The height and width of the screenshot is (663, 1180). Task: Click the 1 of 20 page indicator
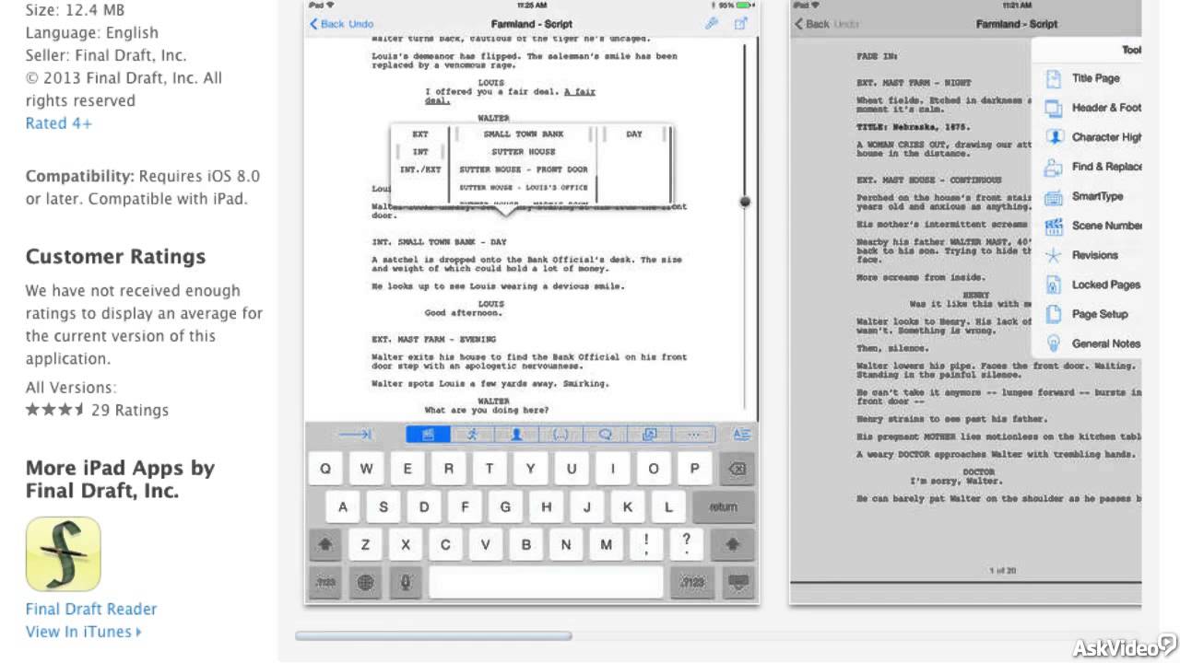click(x=1002, y=571)
